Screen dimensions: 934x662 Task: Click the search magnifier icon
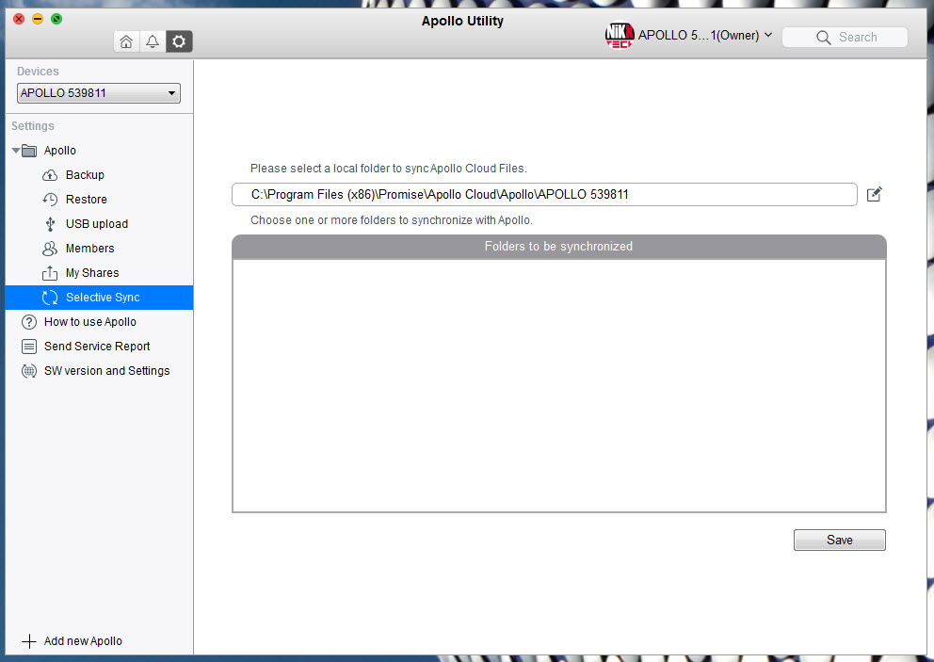(823, 38)
